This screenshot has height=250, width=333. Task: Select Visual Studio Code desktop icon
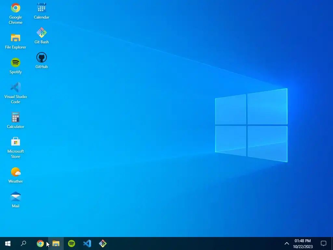click(16, 93)
